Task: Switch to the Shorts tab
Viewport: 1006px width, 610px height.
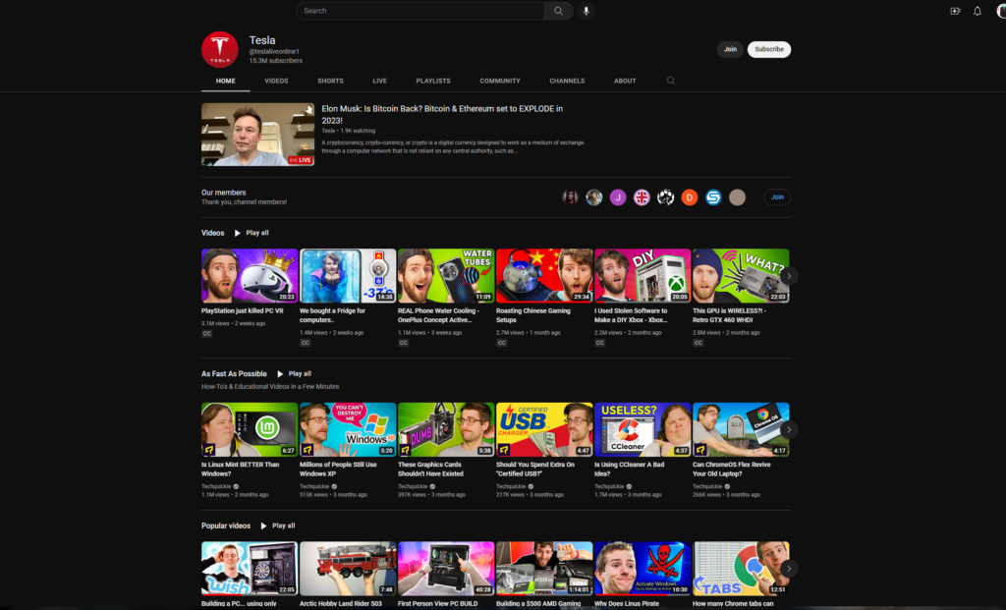Action: (x=330, y=81)
